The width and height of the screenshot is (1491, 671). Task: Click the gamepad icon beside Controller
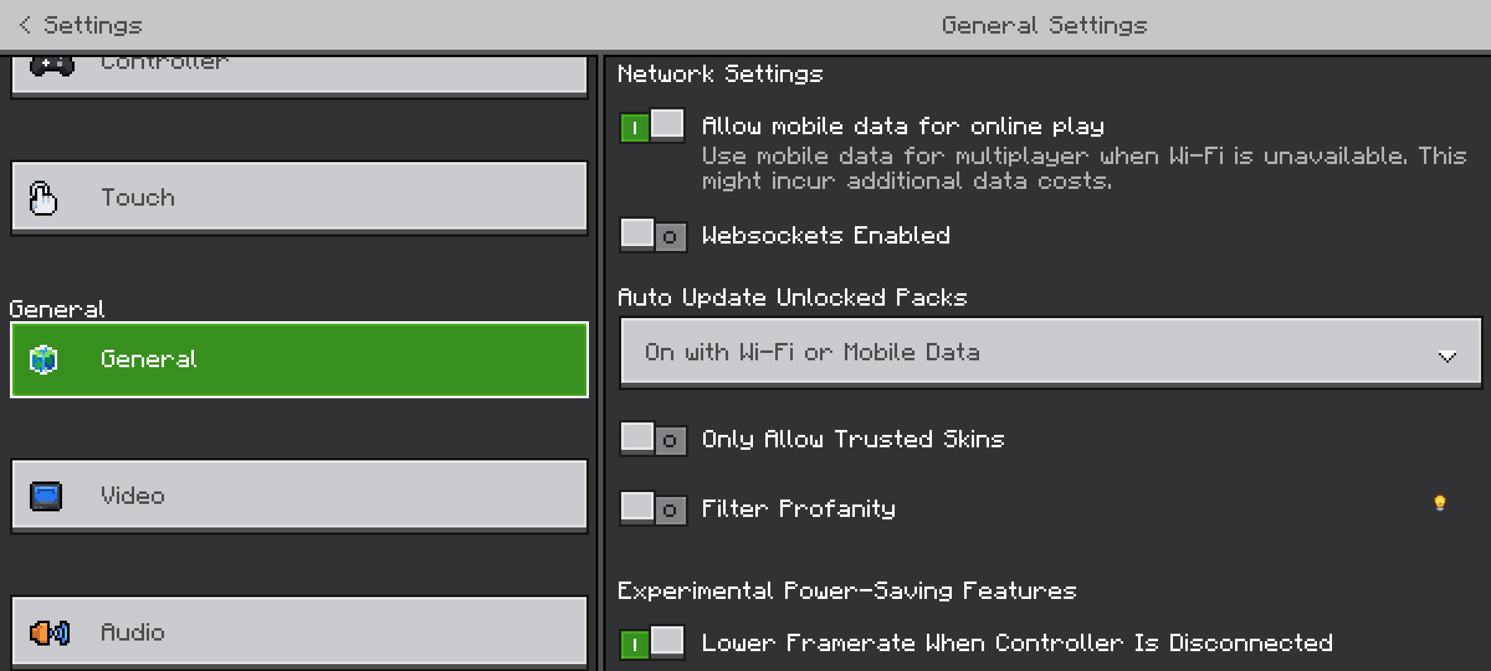pos(52,66)
